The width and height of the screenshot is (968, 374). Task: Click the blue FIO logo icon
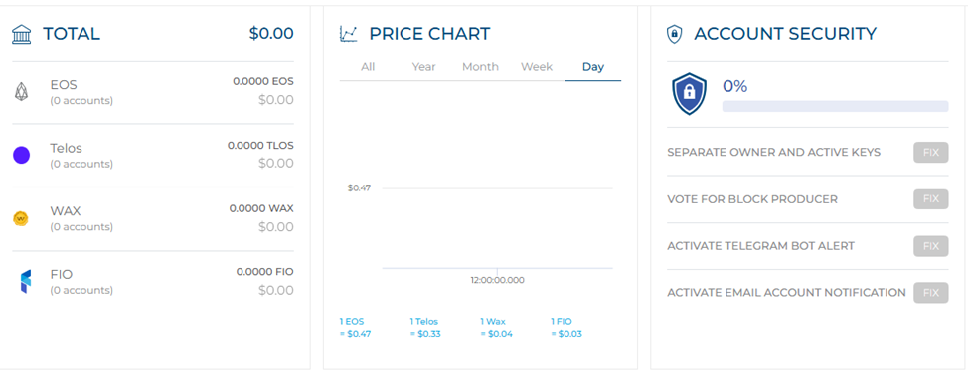24,282
